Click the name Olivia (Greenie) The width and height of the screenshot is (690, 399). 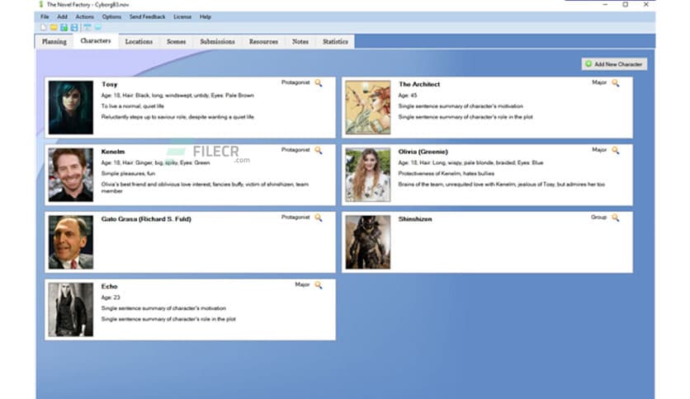[x=423, y=152]
